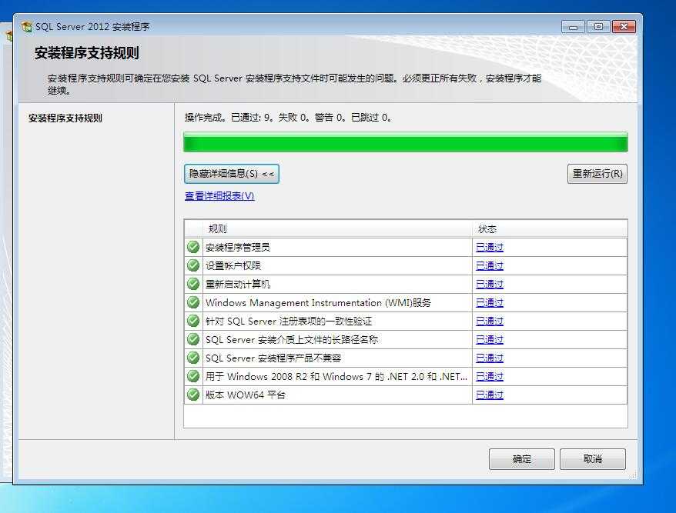Click green check icon for .NET 2.0 row

pyautogui.click(x=193, y=376)
